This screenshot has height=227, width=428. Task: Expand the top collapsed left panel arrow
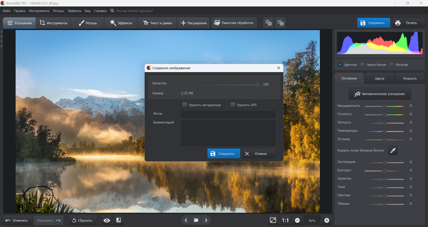(2, 32)
